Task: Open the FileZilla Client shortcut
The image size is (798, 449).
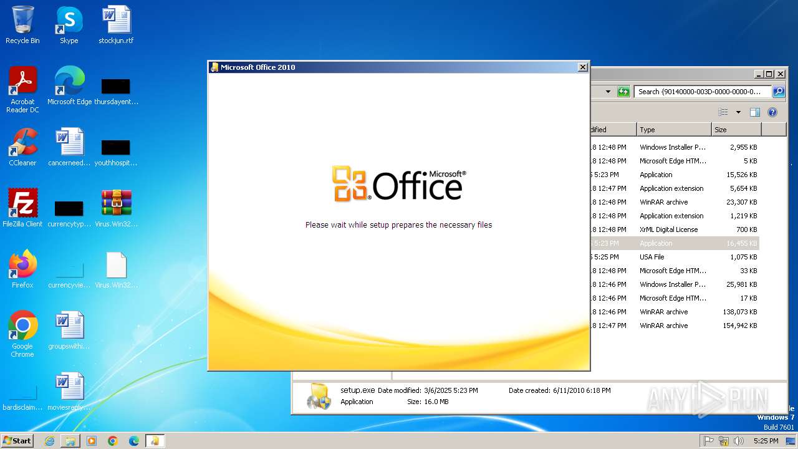Action: pos(22,208)
